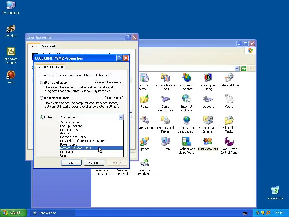The width and height of the screenshot is (289, 217).
Task: Open the Start menu
Action: tap(13, 213)
